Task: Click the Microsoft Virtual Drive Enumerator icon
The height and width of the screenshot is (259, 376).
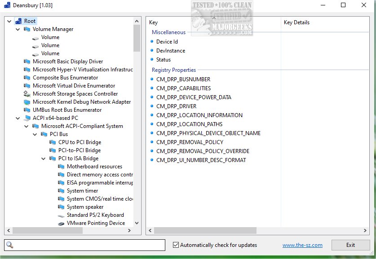Action: [x=27, y=86]
